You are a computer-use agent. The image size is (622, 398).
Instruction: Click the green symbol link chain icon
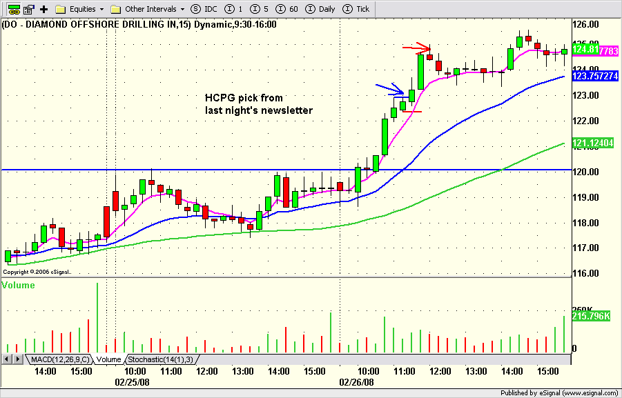[x=14, y=9]
